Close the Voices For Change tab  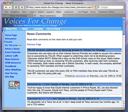(x=5, y=16)
